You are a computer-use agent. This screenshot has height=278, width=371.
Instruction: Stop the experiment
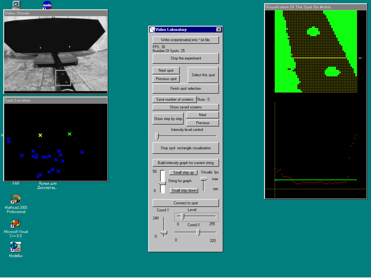[x=185, y=58]
